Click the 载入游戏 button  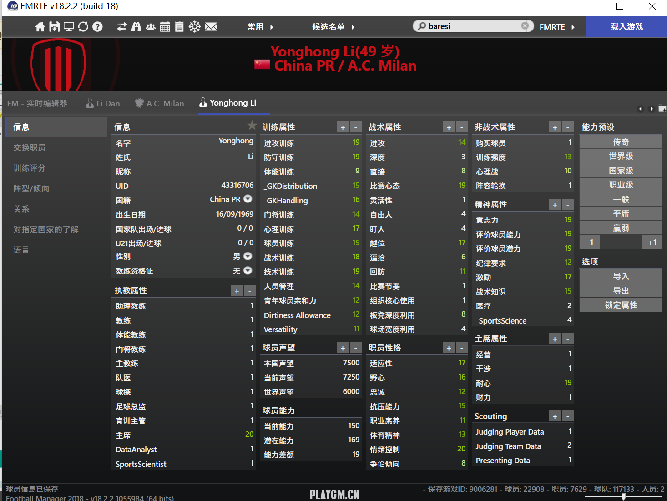(x=627, y=27)
